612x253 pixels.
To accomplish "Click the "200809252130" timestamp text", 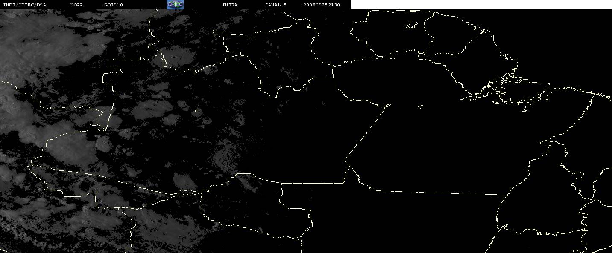I will point(322,5).
